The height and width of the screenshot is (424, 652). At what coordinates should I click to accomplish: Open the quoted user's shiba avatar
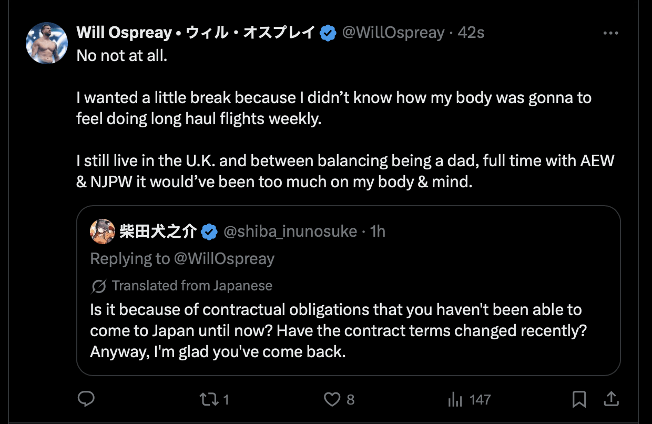point(103,231)
